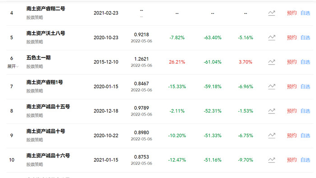Open trend chart icon for 南土资产睿翔二号

[x=271, y=13]
